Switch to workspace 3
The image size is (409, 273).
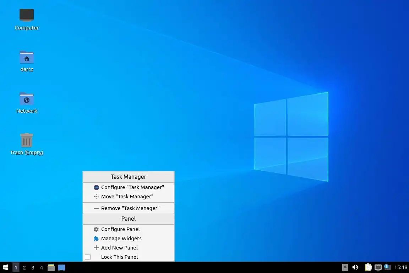coord(33,268)
